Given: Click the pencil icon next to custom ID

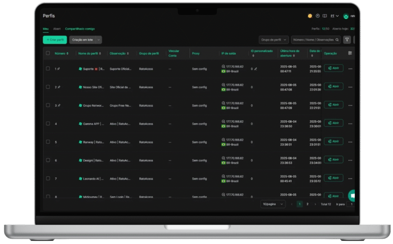Looking at the screenshot, I should [256, 69].
